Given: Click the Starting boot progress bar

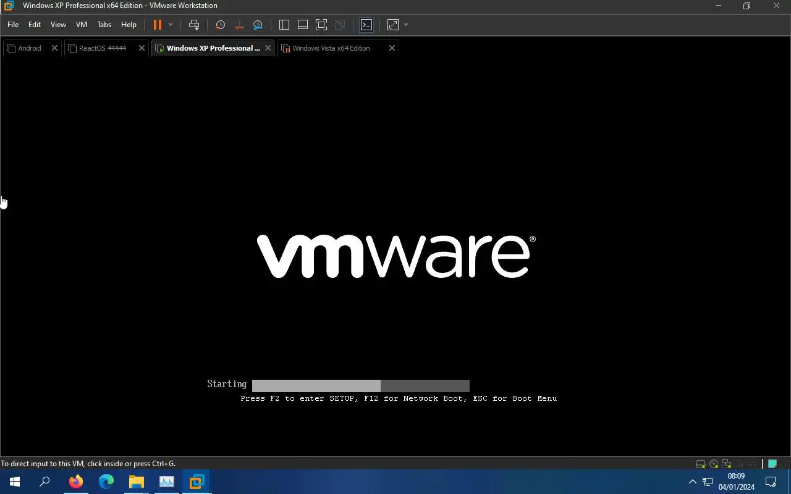Looking at the screenshot, I should point(361,386).
